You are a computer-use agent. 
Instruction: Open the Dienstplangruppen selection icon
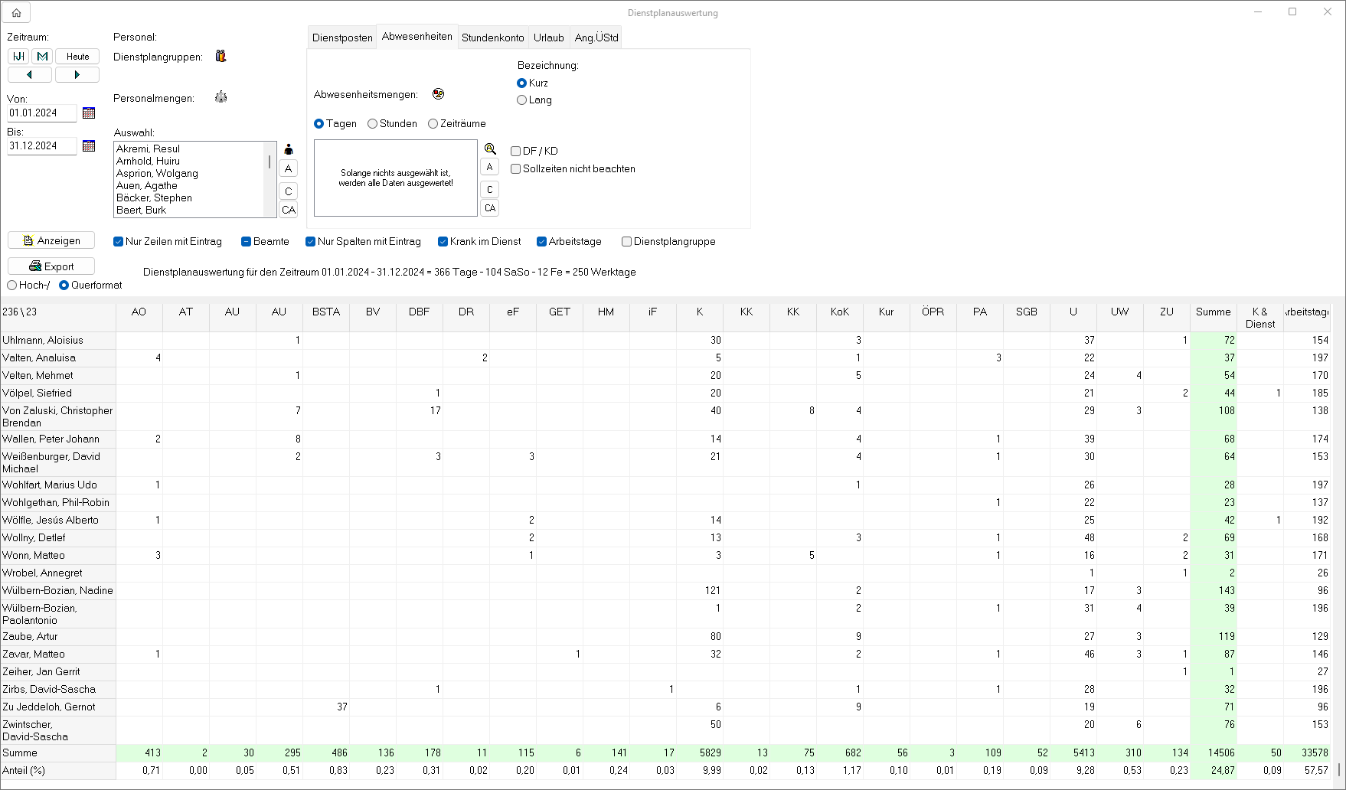pyautogui.click(x=221, y=56)
